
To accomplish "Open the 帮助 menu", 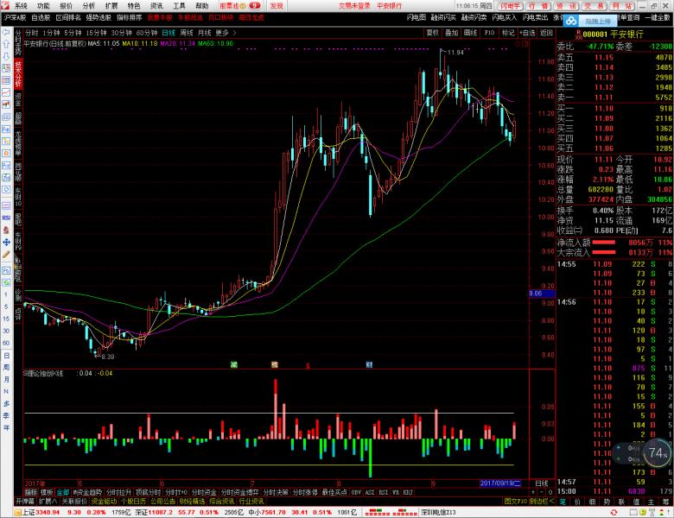I will pyautogui.click(x=202, y=6).
